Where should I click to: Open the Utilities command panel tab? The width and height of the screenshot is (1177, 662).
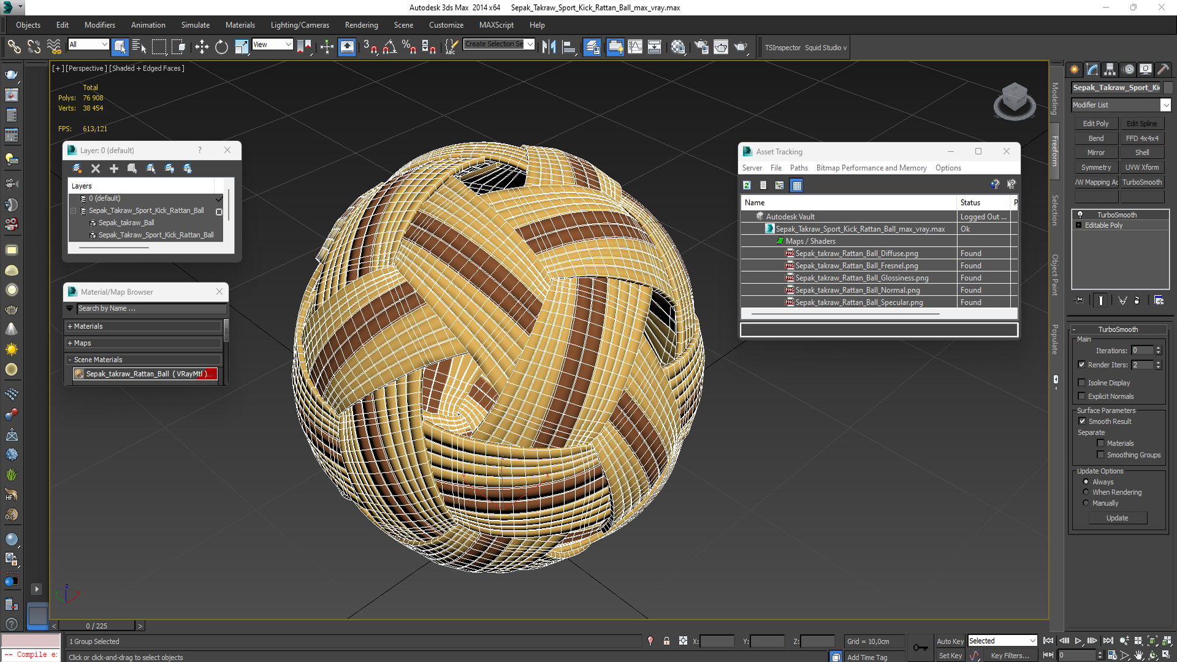point(1163,69)
